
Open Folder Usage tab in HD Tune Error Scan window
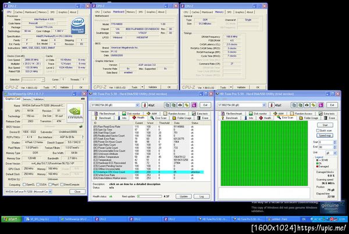click(x=309, y=118)
